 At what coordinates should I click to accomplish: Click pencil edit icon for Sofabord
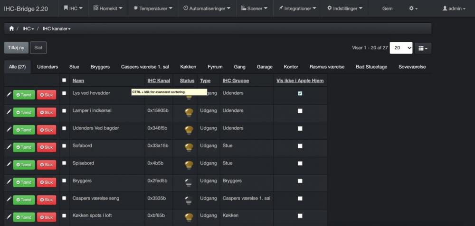[9, 147]
